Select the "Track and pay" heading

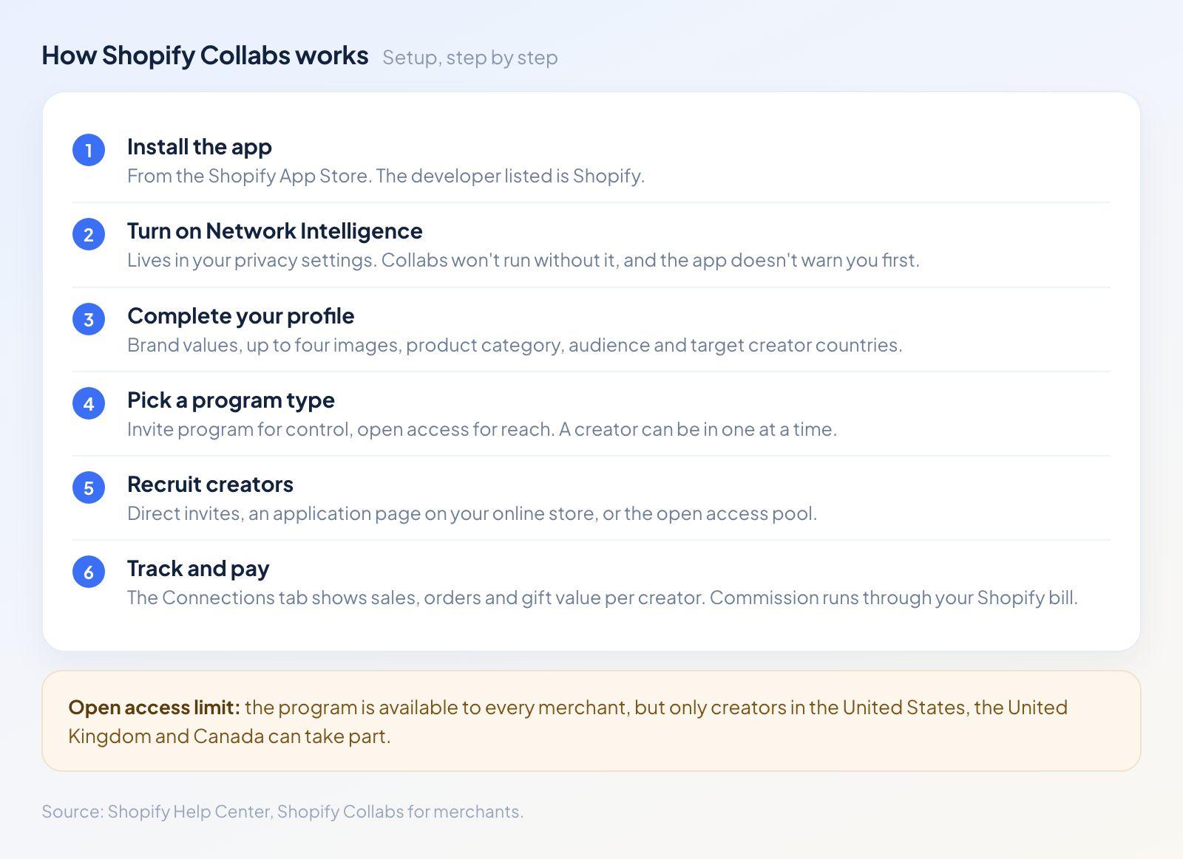pos(198,569)
